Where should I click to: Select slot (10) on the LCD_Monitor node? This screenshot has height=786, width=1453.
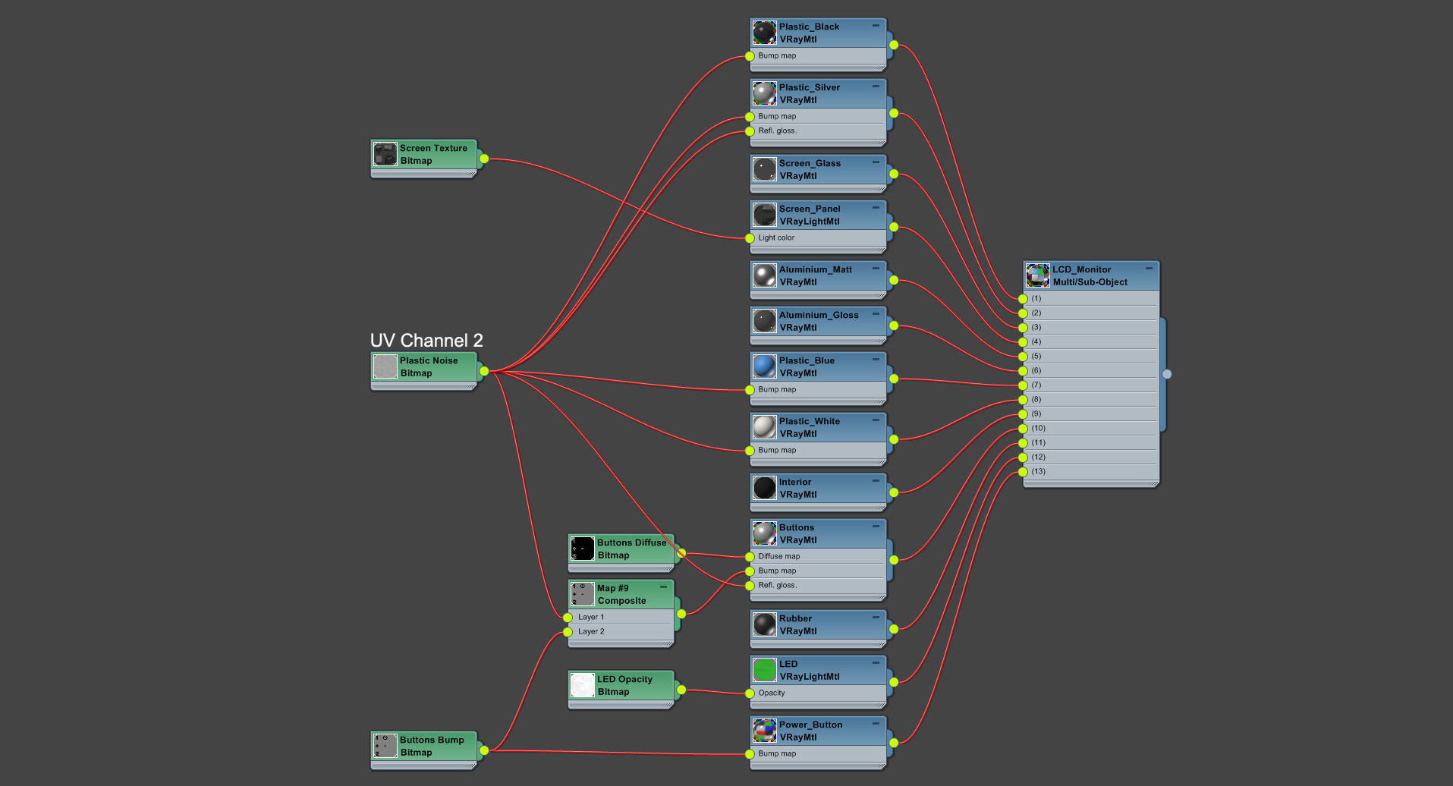pos(1091,428)
